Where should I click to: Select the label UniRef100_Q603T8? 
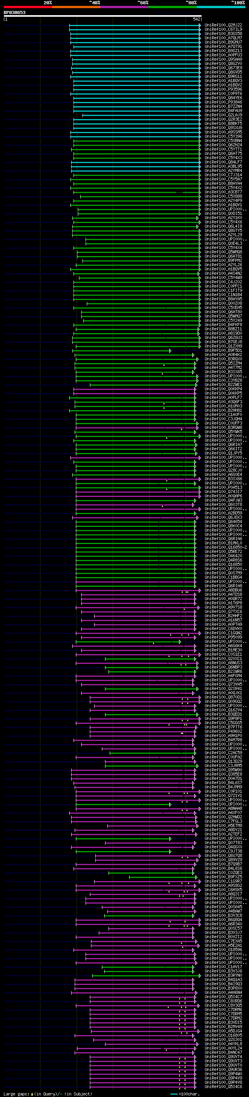pyautogui.click(x=223, y=505)
